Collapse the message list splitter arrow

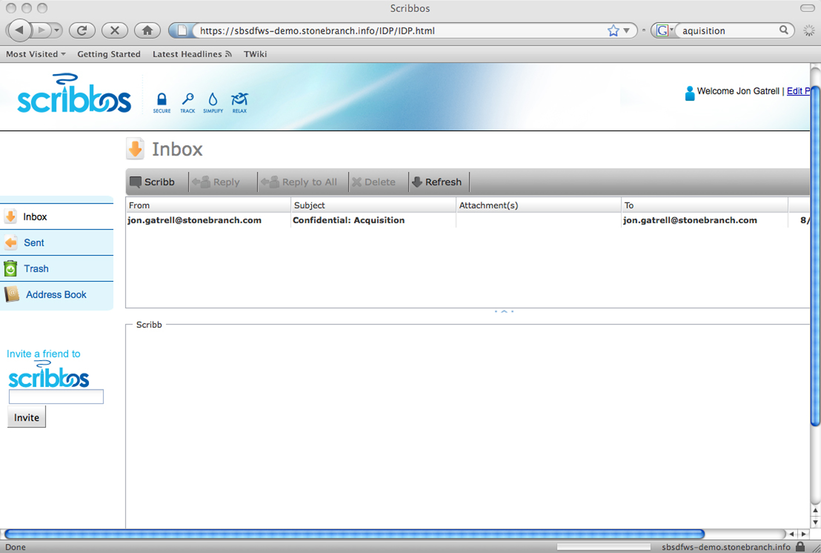tap(504, 312)
